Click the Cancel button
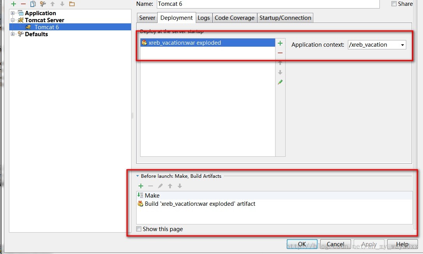The image size is (423, 254). click(x=335, y=244)
